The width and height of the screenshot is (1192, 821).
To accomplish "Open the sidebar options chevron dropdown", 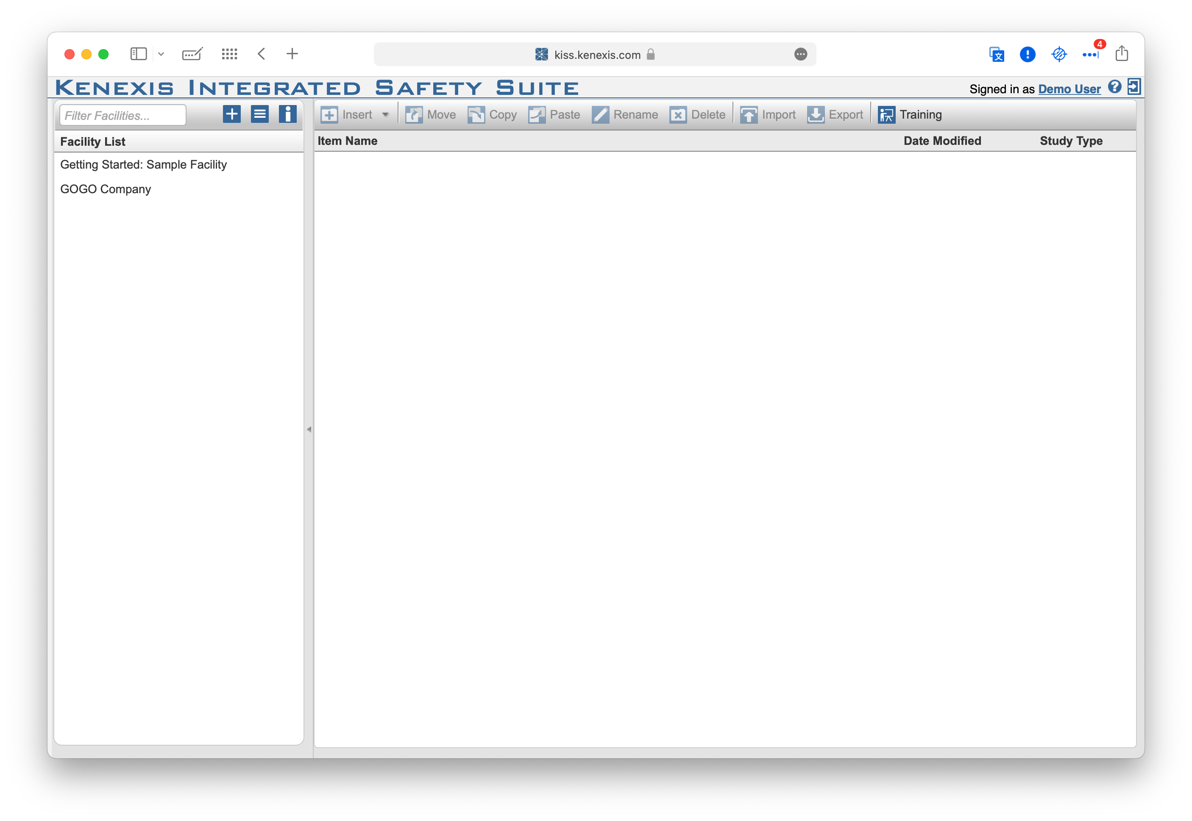I will 161,54.
